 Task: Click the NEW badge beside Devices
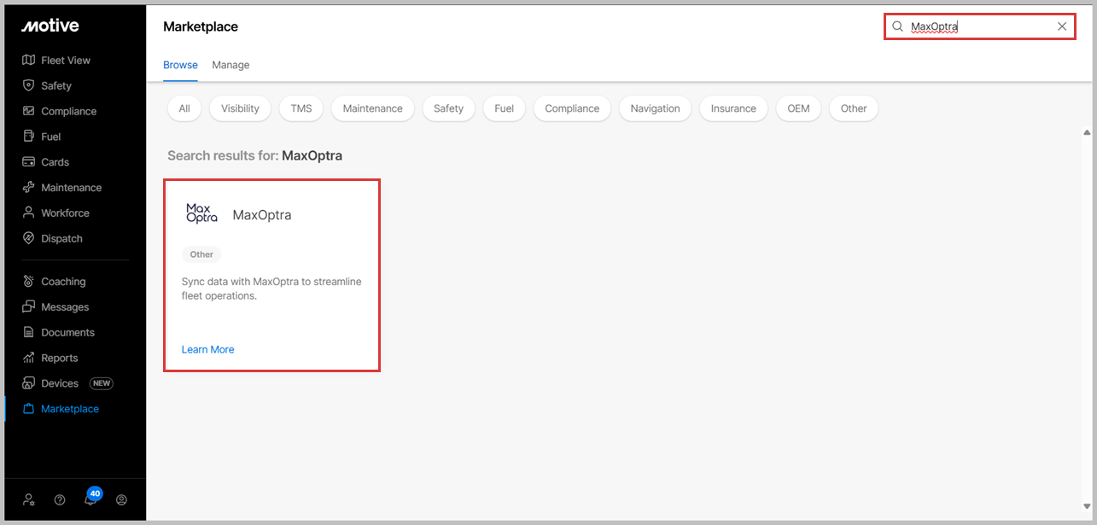pyautogui.click(x=102, y=383)
